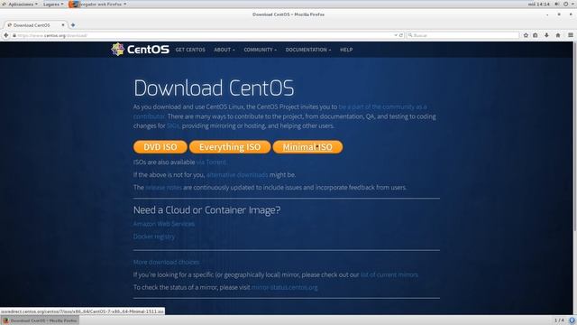577x325 pixels.
Task: Open the downloads arrow icon
Action: [546, 35]
